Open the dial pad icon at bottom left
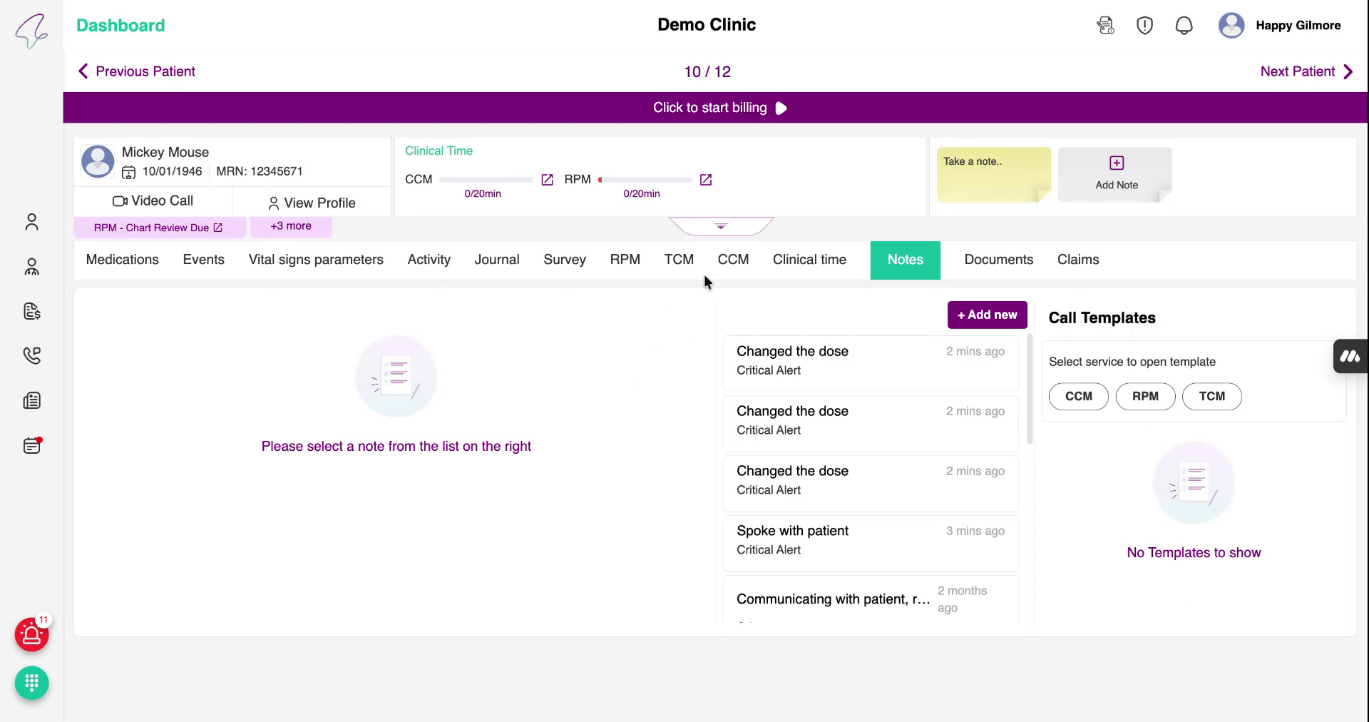 coord(31,683)
